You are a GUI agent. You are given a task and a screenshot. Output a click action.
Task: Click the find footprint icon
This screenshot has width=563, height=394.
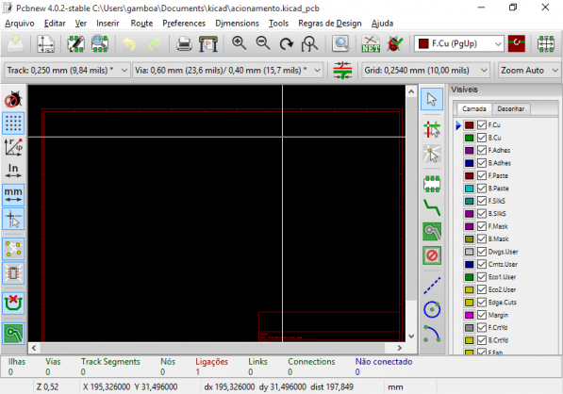(x=340, y=43)
